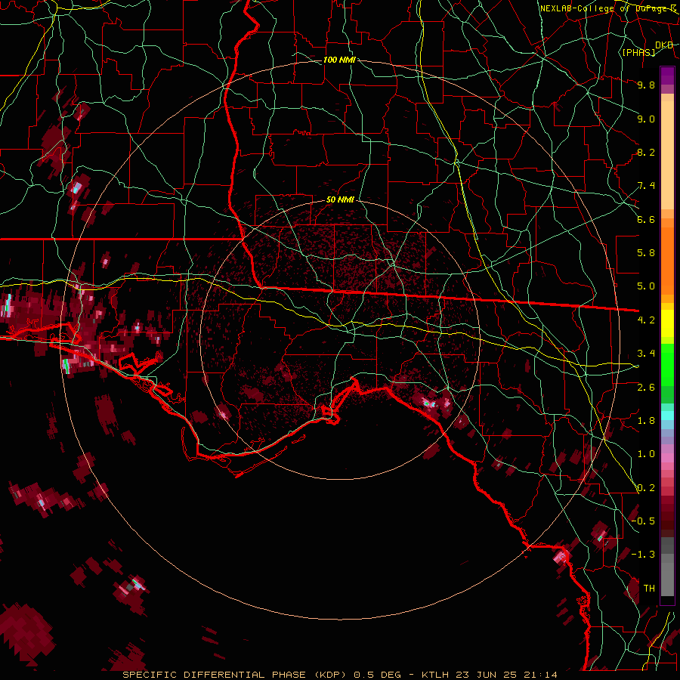Image resolution: width=680 pixels, height=680 pixels.
Task: Pick the cyan segment of the color bar
Action: tap(667, 416)
